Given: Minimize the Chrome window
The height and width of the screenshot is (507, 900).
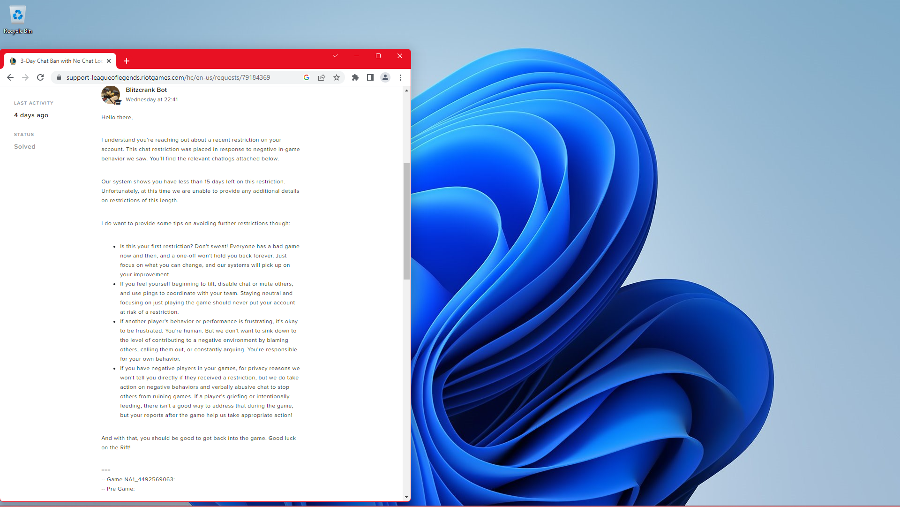Looking at the screenshot, I should click(357, 56).
